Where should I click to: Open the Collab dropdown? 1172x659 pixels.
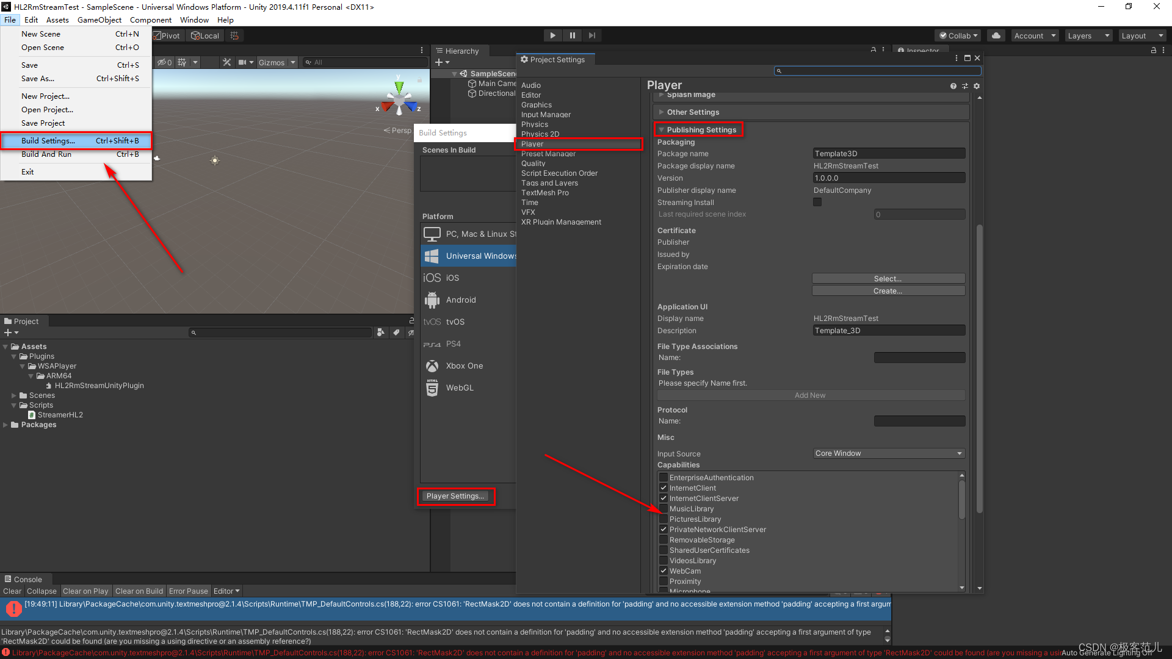(958, 35)
